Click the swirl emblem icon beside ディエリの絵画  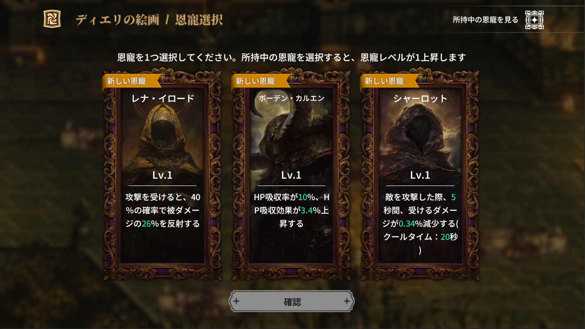(52, 19)
